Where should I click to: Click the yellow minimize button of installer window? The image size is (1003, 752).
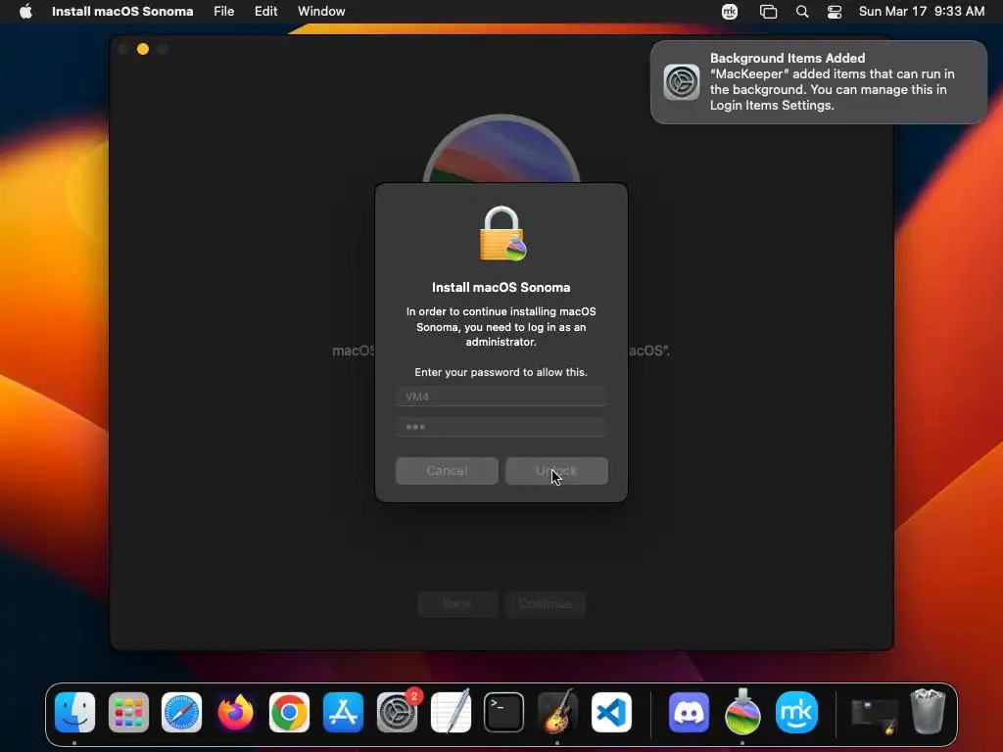click(143, 49)
